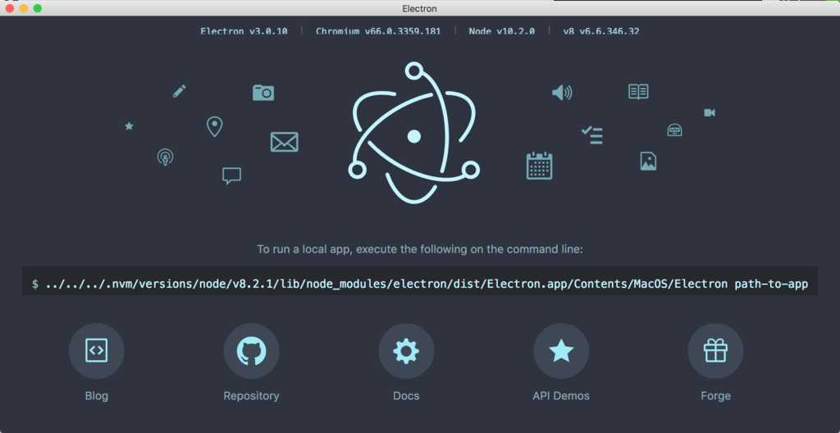The image size is (840, 433).
Task: Open the Blog code-window icon
Action: (97, 351)
